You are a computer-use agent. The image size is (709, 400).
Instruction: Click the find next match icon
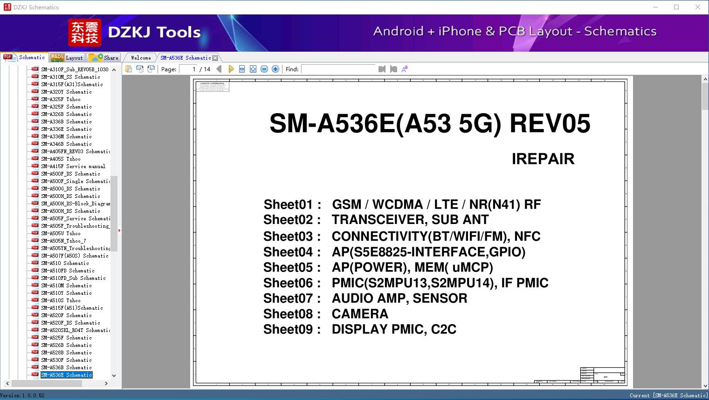(393, 69)
